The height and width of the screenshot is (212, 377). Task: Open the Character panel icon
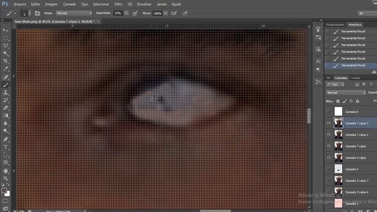coord(318,61)
